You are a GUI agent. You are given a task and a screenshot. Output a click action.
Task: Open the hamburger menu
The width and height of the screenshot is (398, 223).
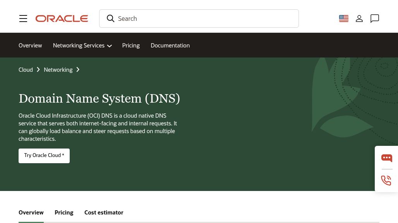[23, 19]
